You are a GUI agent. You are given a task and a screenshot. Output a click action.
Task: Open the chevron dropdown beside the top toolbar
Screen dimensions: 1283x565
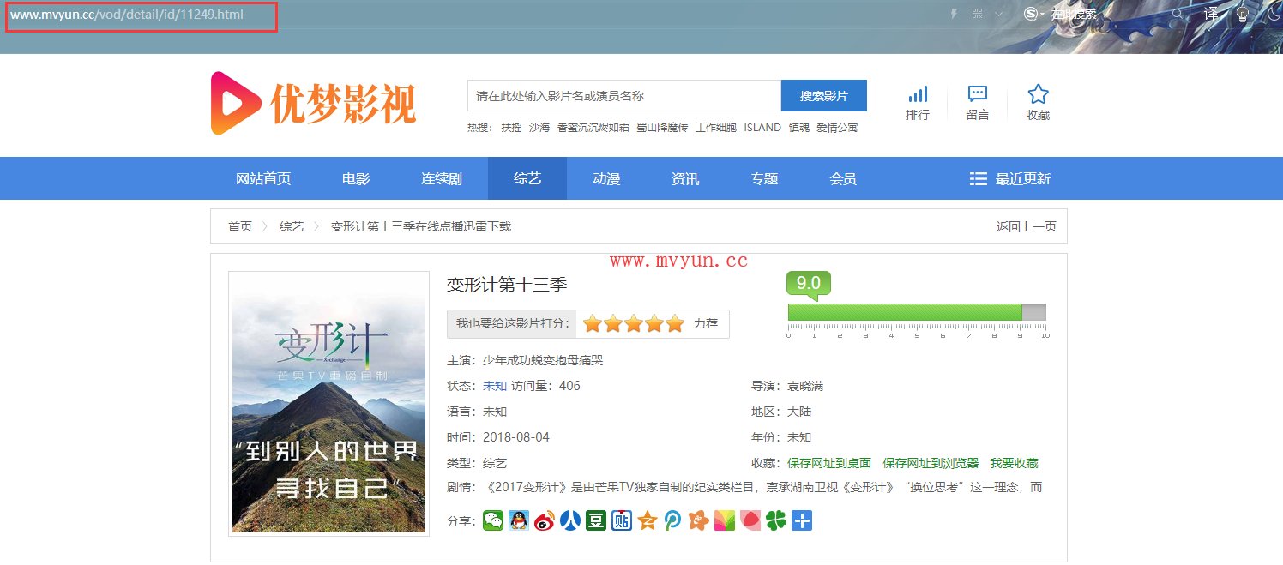pos(998,14)
